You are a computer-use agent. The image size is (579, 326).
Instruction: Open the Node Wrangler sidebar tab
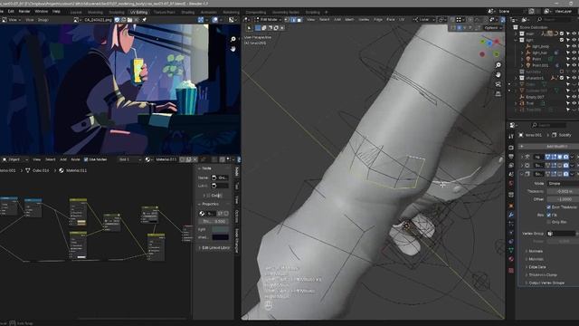[237, 241]
